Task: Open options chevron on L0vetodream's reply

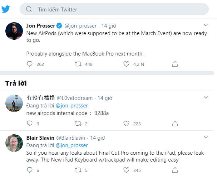Action: coord(206,97)
